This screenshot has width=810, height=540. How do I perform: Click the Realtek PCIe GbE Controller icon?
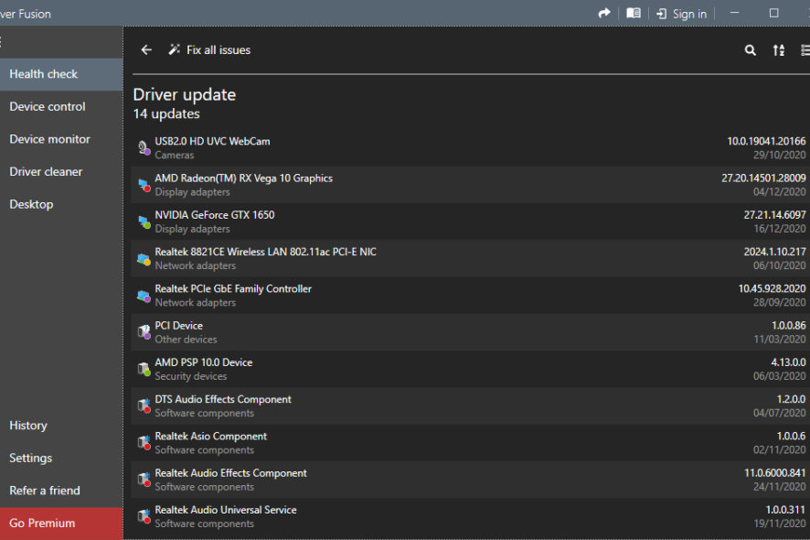[x=144, y=296]
